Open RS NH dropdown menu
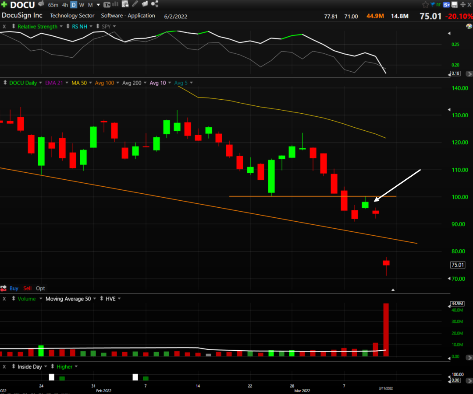Screen dimensions: 473x394 coord(91,27)
